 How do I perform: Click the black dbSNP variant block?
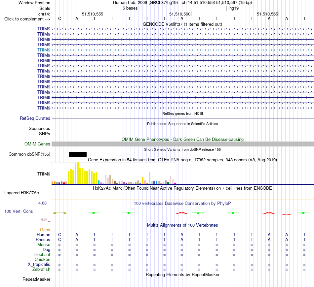(x=78, y=154)
